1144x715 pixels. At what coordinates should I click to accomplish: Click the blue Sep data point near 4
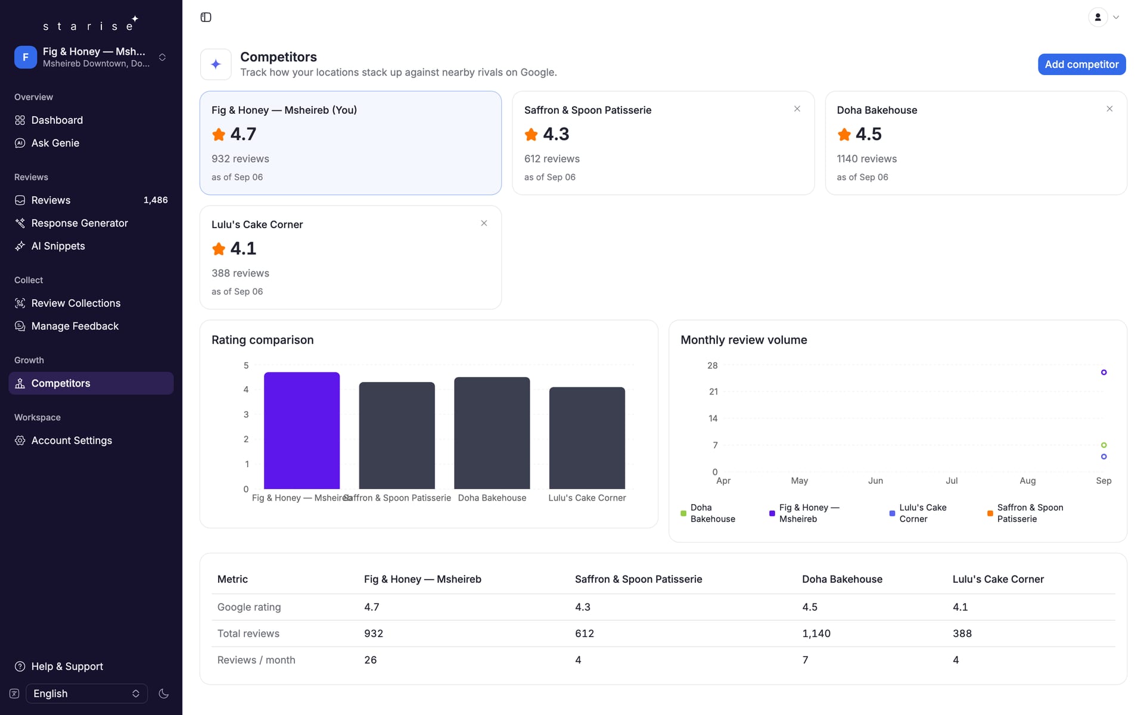[x=1103, y=456]
